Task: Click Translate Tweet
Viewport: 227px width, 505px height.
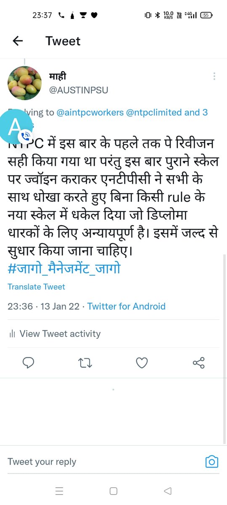Action: tap(36, 287)
